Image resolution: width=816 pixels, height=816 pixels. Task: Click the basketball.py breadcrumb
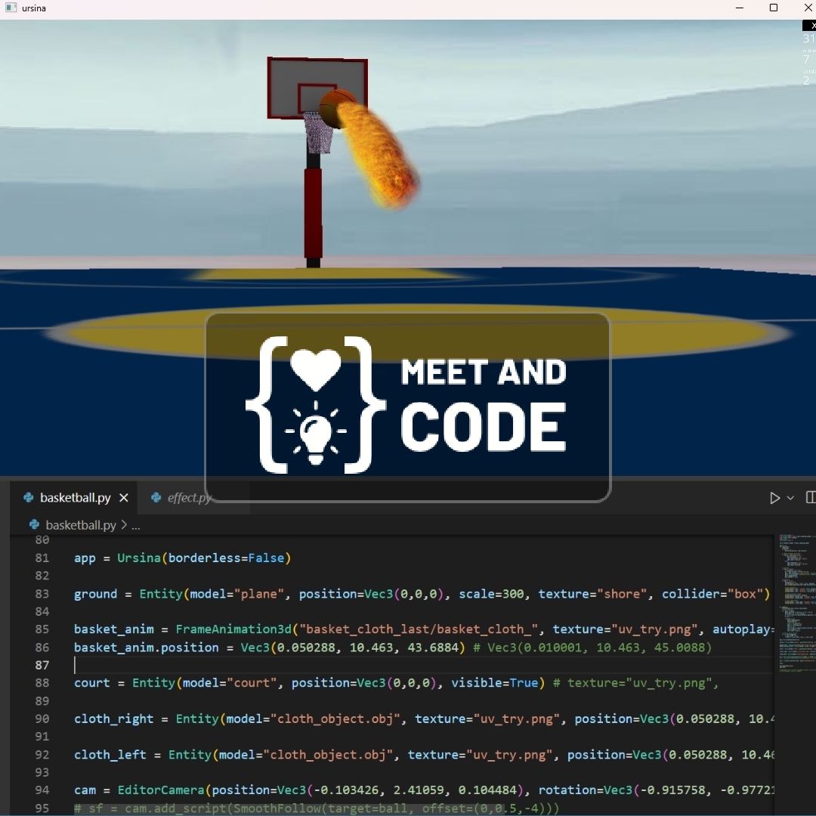click(81, 525)
